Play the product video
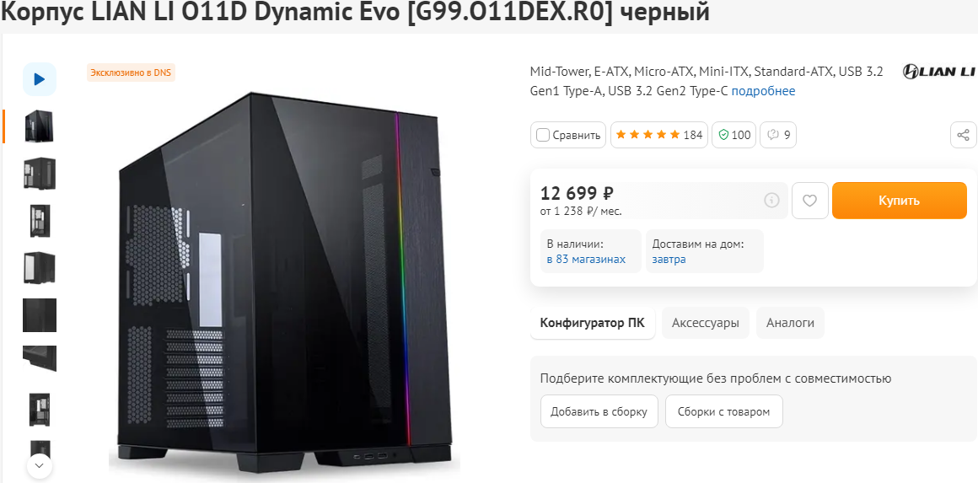Image resolution: width=978 pixels, height=483 pixels. click(39, 79)
